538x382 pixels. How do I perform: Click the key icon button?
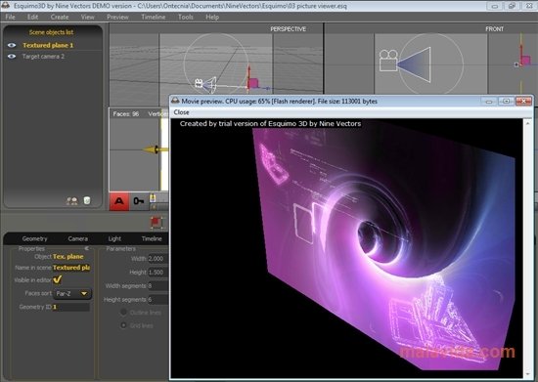coord(139,201)
